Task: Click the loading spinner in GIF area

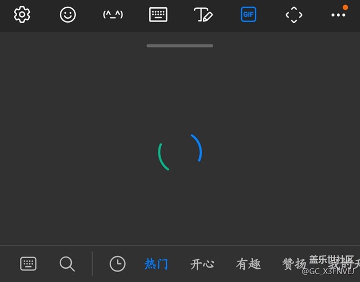Action: 180,152
